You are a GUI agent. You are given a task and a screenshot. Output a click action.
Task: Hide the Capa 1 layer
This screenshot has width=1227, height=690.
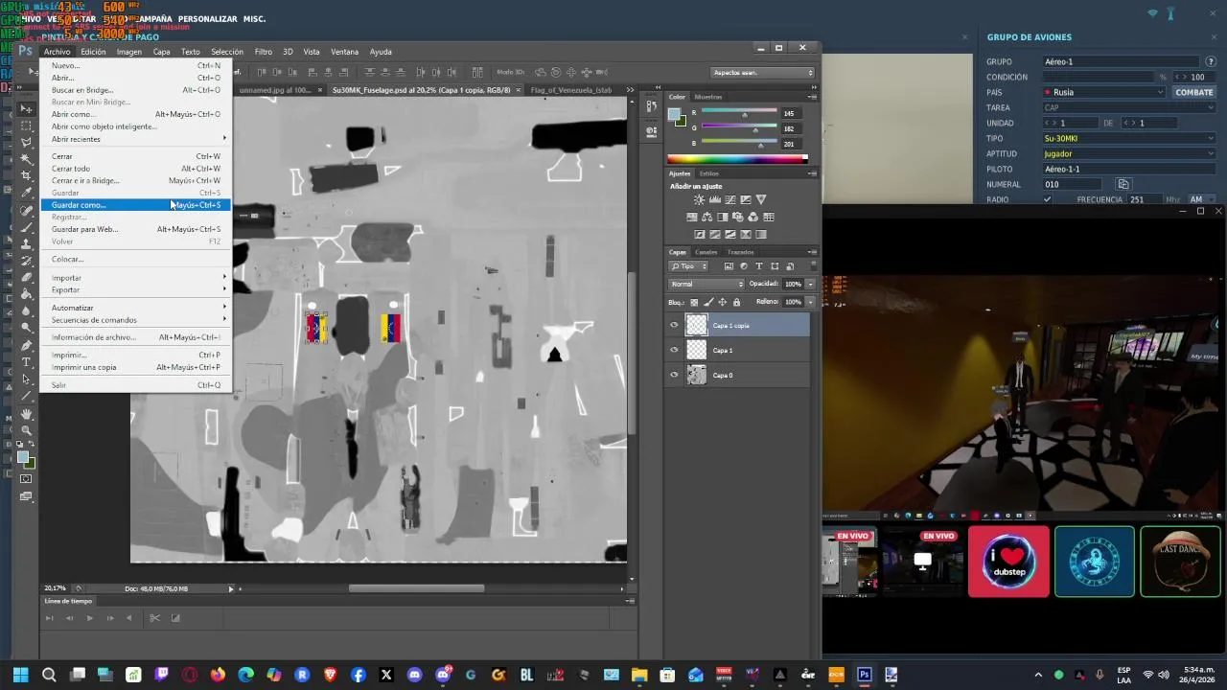coord(674,350)
